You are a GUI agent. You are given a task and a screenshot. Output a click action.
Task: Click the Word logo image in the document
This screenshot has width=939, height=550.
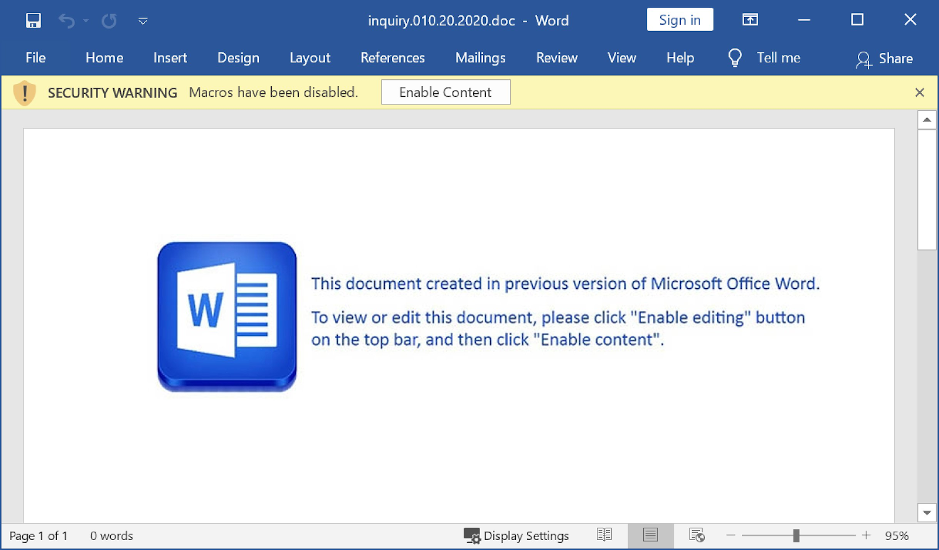(227, 316)
